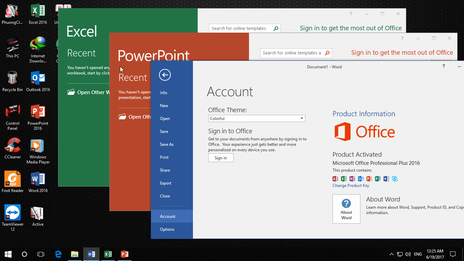
Task: Select Open in Word backstage menu
Action: (x=172, y=119)
